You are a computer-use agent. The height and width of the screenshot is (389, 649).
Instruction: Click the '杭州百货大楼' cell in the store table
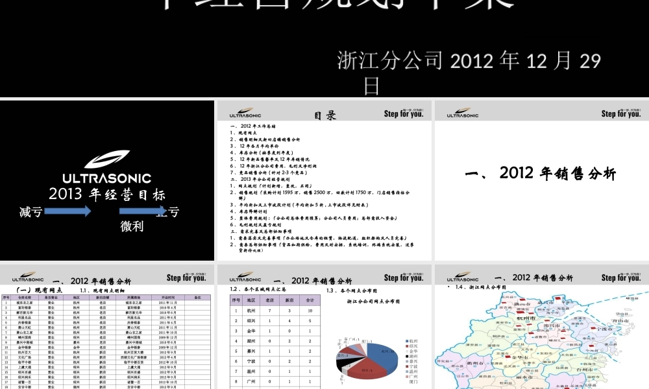click(x=133, y=352)
